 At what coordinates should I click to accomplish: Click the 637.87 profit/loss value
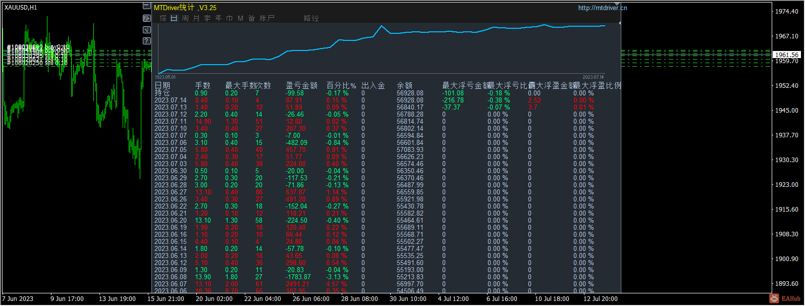point(296,192)
